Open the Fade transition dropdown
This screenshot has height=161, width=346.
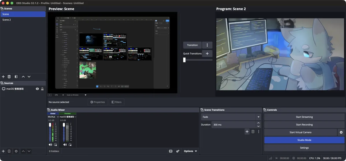coord(231,117)
